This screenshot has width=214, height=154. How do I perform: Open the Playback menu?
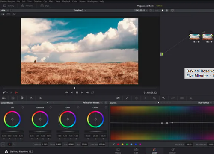click(66, 1)
